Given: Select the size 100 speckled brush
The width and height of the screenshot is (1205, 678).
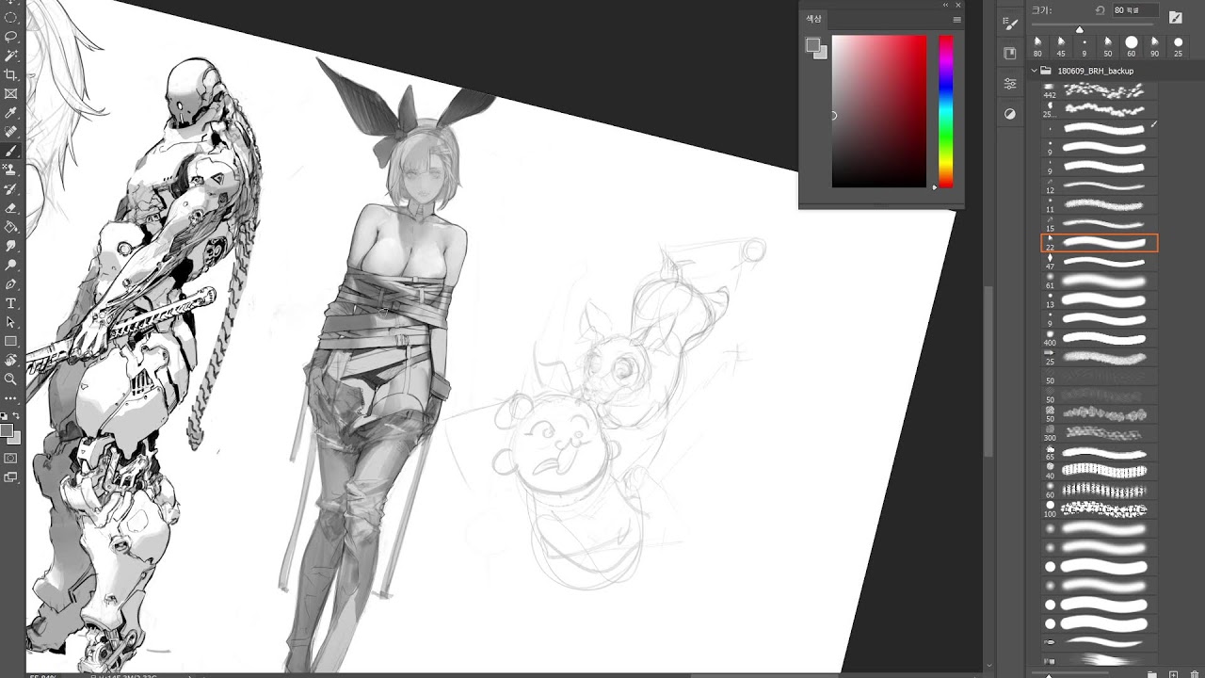Looking at the screenshot, I should [x=1100, y=509].
